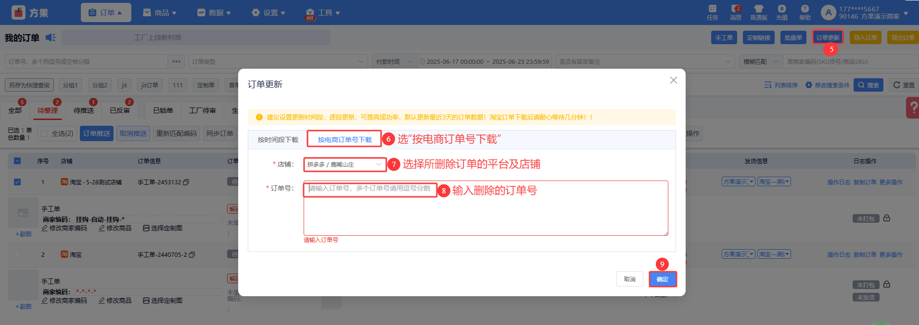Click the 方果 logo icon
The width and height of the screenshot is (919, 325).
click(x=18, y=12)
